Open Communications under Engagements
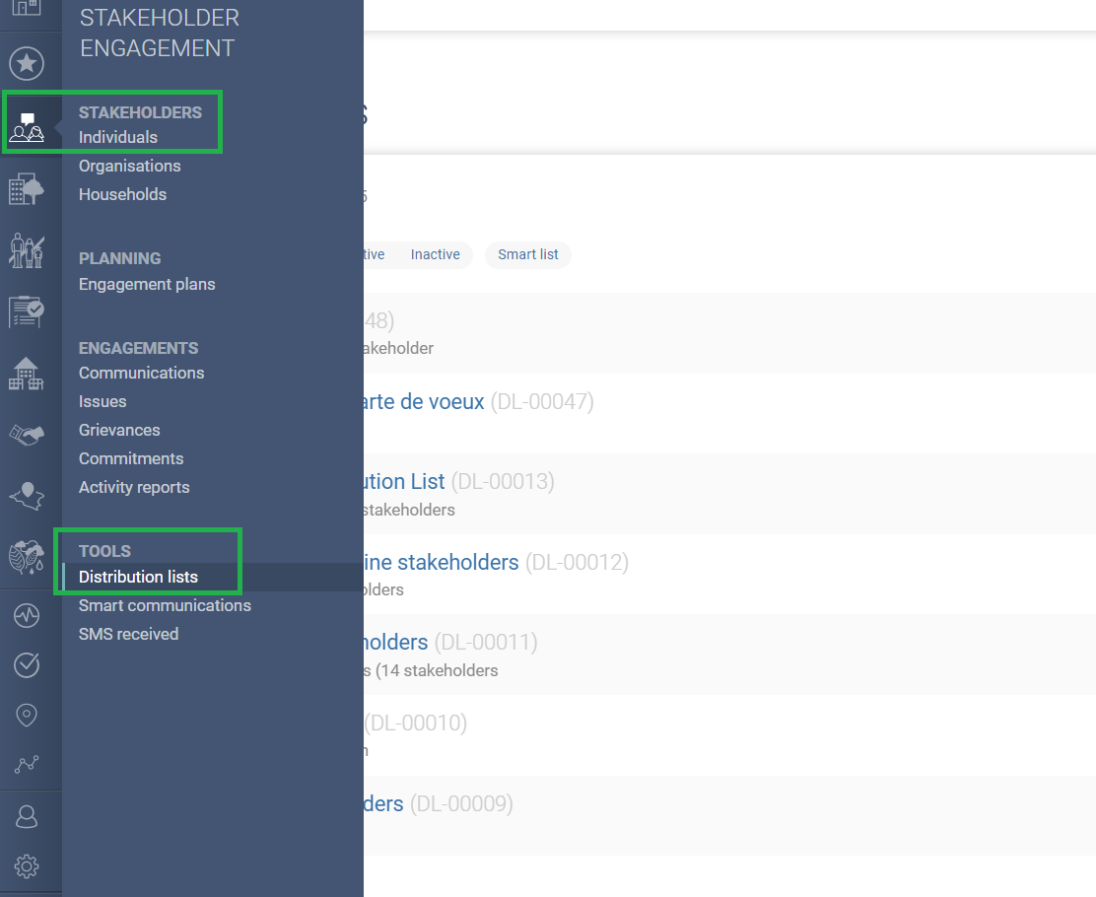 (141, 373)
